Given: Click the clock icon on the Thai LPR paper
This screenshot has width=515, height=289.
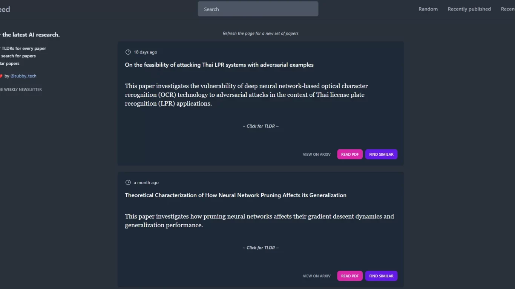Looking at the screenshot, I should [x=128, y=52].
